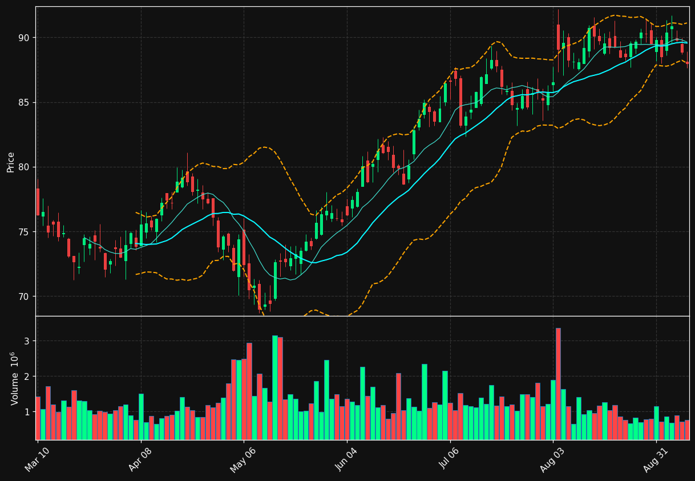Click the price axis value 80
The image size is (695, 481).
(24, 167)
